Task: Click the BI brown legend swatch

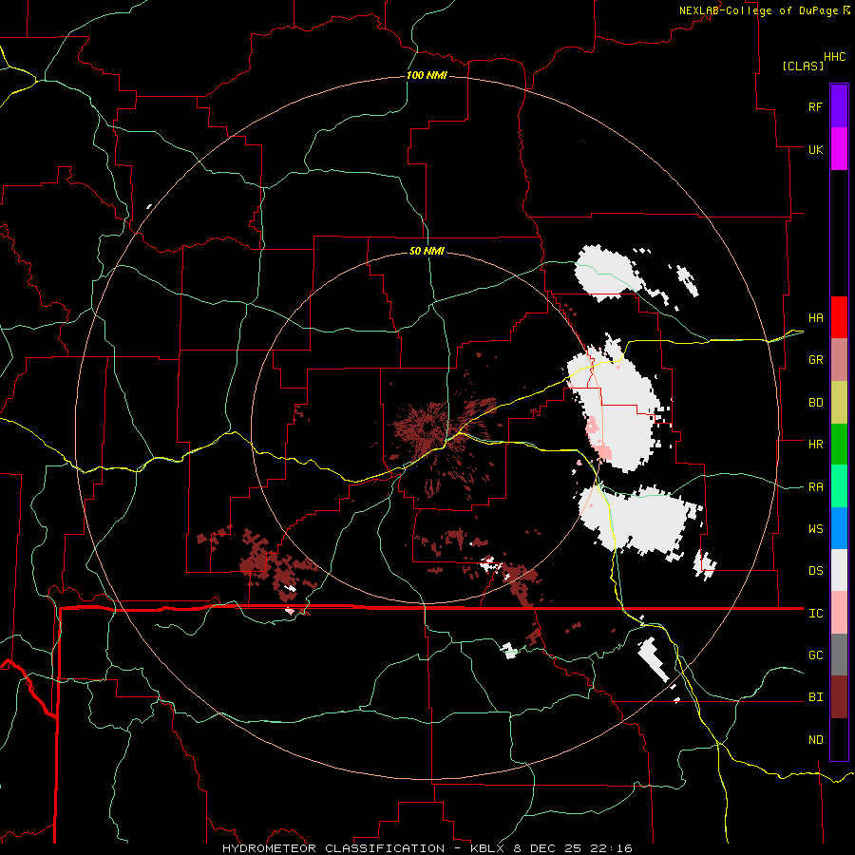Action: point(839,697)
